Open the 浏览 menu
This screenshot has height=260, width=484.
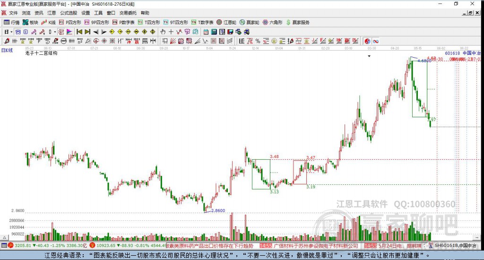pos(26,13)
